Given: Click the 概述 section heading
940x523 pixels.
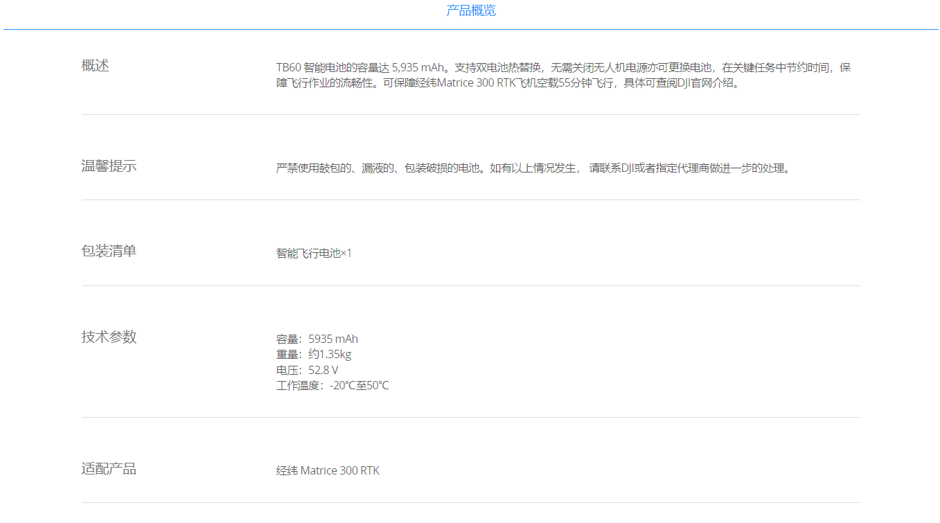Looking at the screenshot, I should pyautogui.click(x=96, y=66).
